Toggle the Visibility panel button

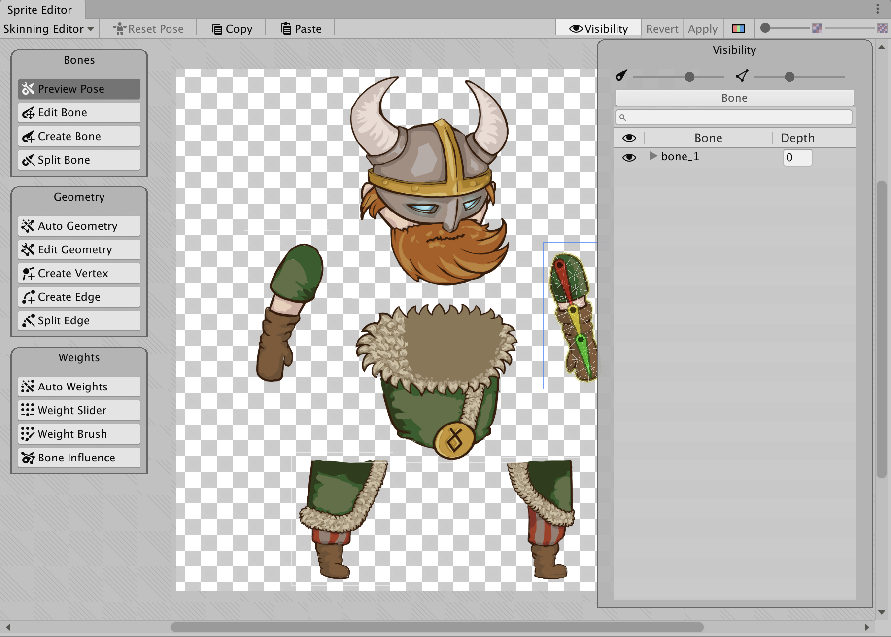coord(598,29)
